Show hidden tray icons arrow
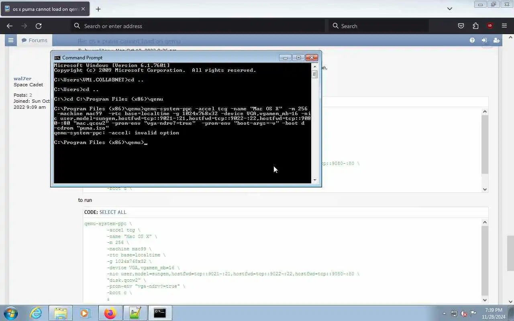 444,313
